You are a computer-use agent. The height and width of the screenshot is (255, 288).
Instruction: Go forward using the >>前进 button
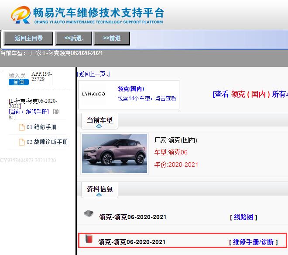point(112,38)
